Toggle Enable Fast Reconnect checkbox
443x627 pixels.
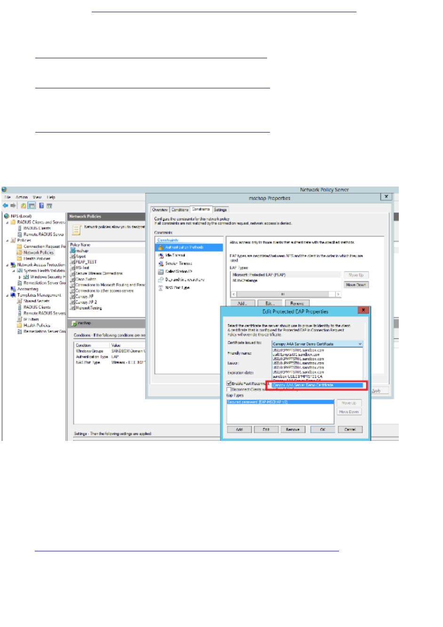[x=229, y=384]
